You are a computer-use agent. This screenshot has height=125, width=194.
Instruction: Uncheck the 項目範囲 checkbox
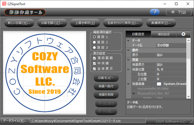[x=94, y=58]
